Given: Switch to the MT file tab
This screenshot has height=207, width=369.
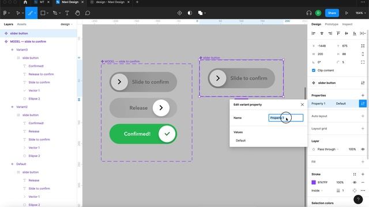Looking at the screenshot, I should 42,2.
